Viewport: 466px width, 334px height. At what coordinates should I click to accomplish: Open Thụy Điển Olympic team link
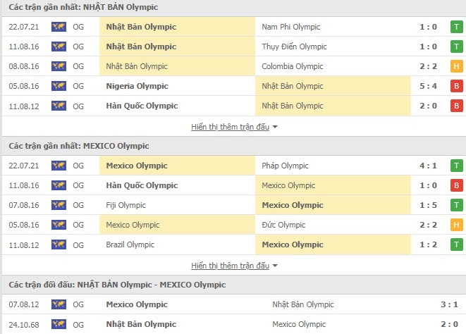[x=294, y=47]
